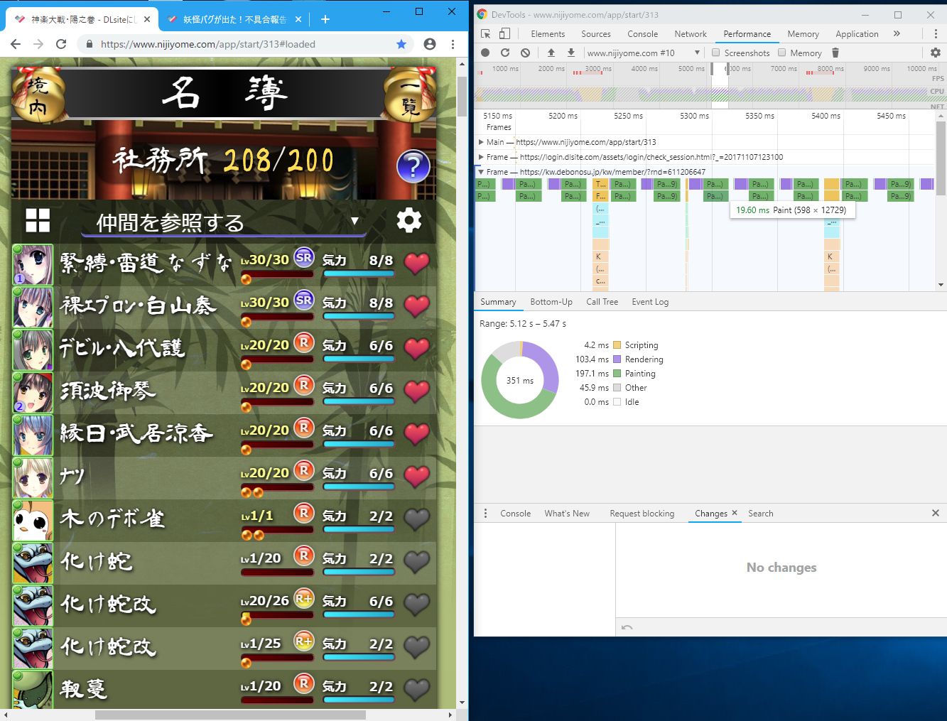Click the collect garbage trash icon

point(835,53)
